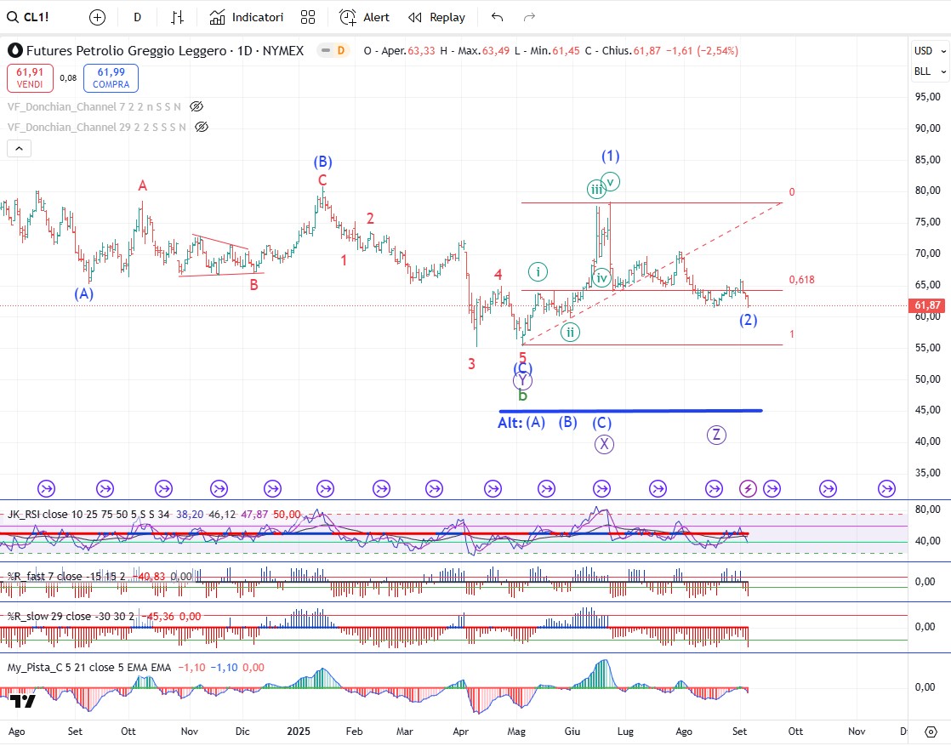The image size is (951, 746).
Task: Show the VF_Donchian_Channel 29 indicator
Action: click(202, 127)
